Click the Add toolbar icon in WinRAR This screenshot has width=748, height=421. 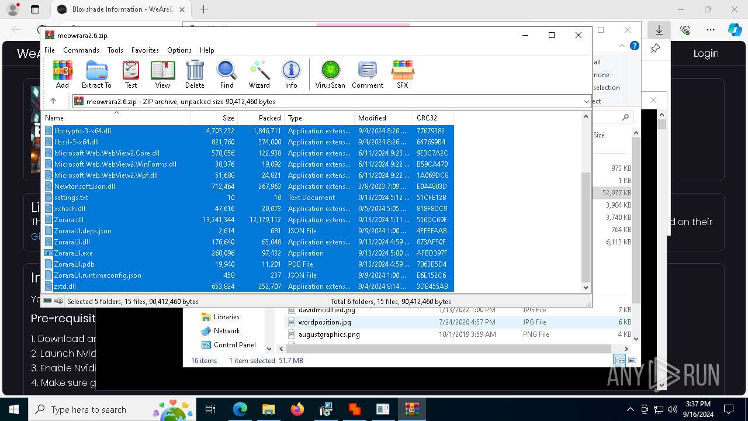pyautogui.click(x=63, y=74)
